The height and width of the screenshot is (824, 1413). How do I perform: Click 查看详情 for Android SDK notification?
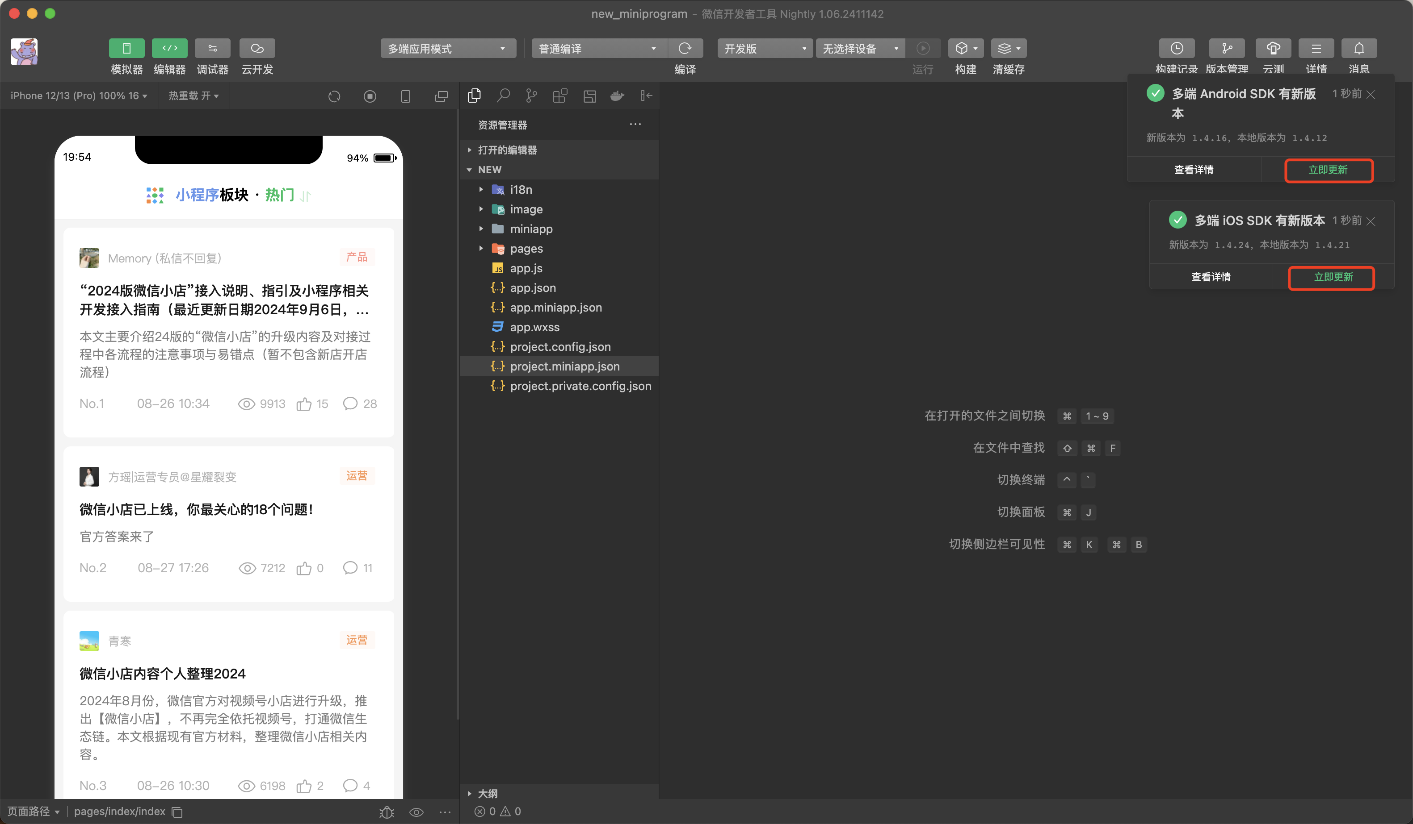pyautogui.click(x=1194, y=170)
